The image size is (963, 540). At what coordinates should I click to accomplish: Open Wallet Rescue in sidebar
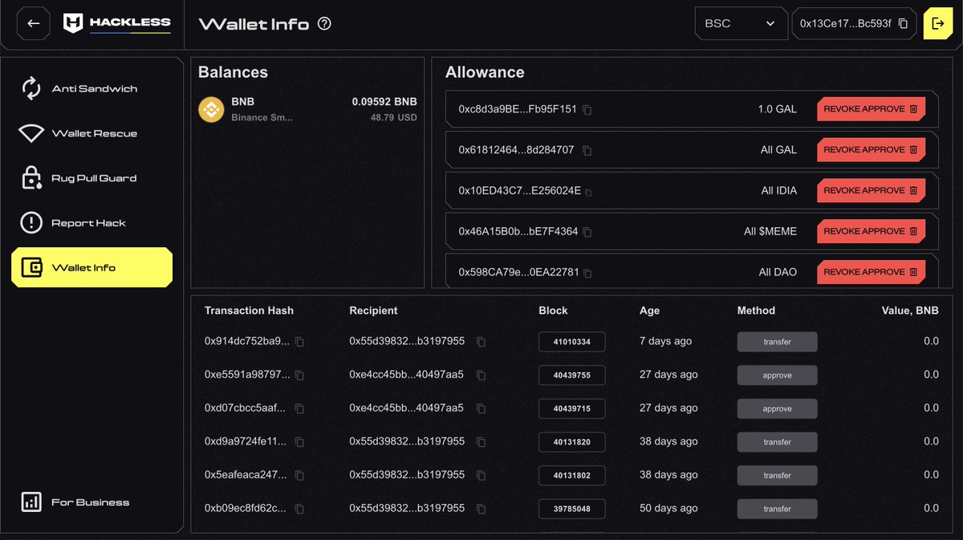click(92, 133)
